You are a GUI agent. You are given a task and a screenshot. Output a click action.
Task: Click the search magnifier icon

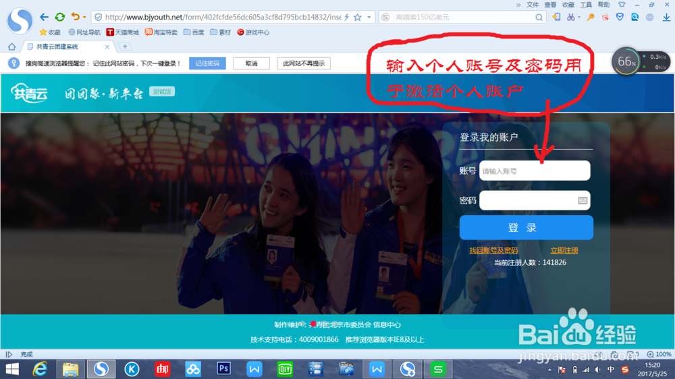pyautogui.click(x=539, y=18)
